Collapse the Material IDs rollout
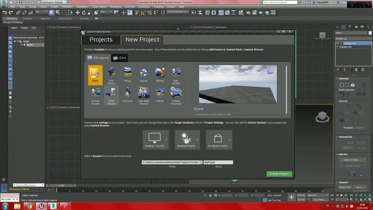Screen dimensions: 373x210 tap(345, 137)
